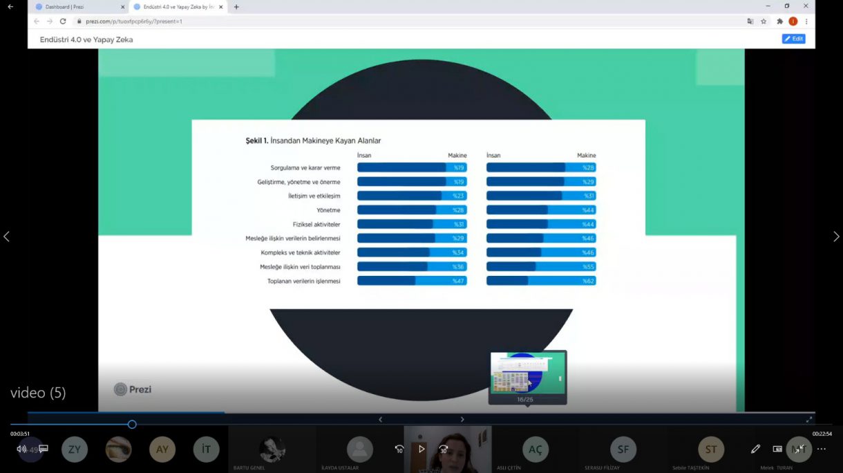The image size is (843, 473).
Task: Open the pencil edit icon in player
Action: coord(755,449)
